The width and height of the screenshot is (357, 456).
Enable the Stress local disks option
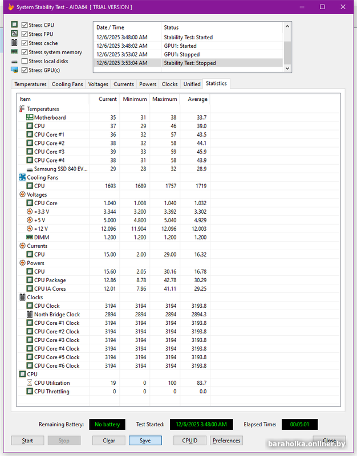pos(25,61)
